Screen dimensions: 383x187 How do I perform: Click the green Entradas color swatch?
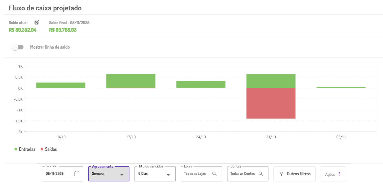click(x=16, y=149)
